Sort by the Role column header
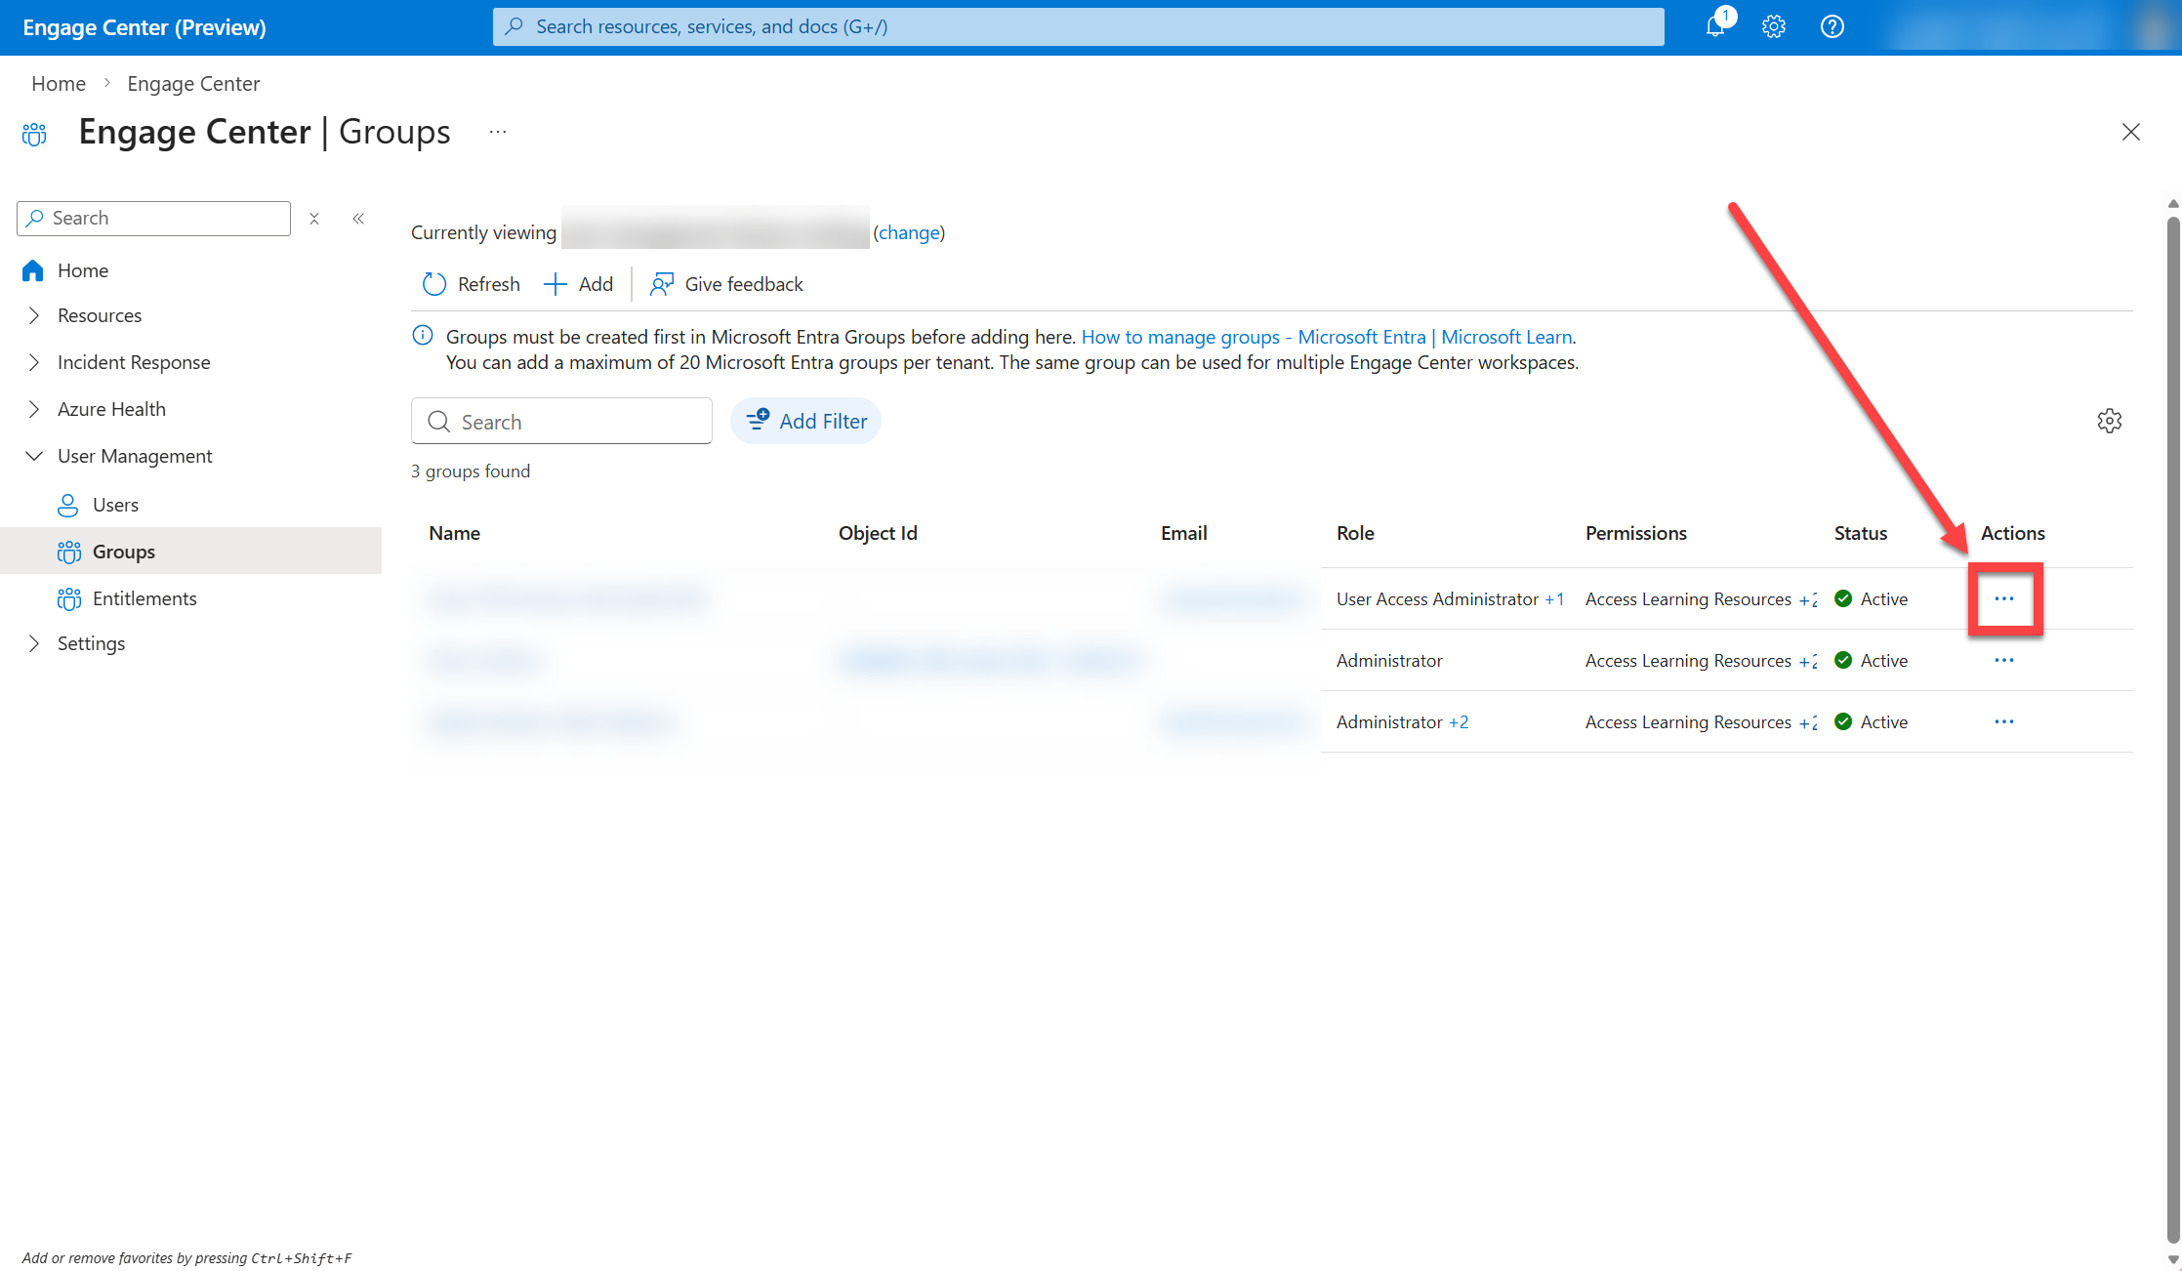 click(x=1355, y=533)
